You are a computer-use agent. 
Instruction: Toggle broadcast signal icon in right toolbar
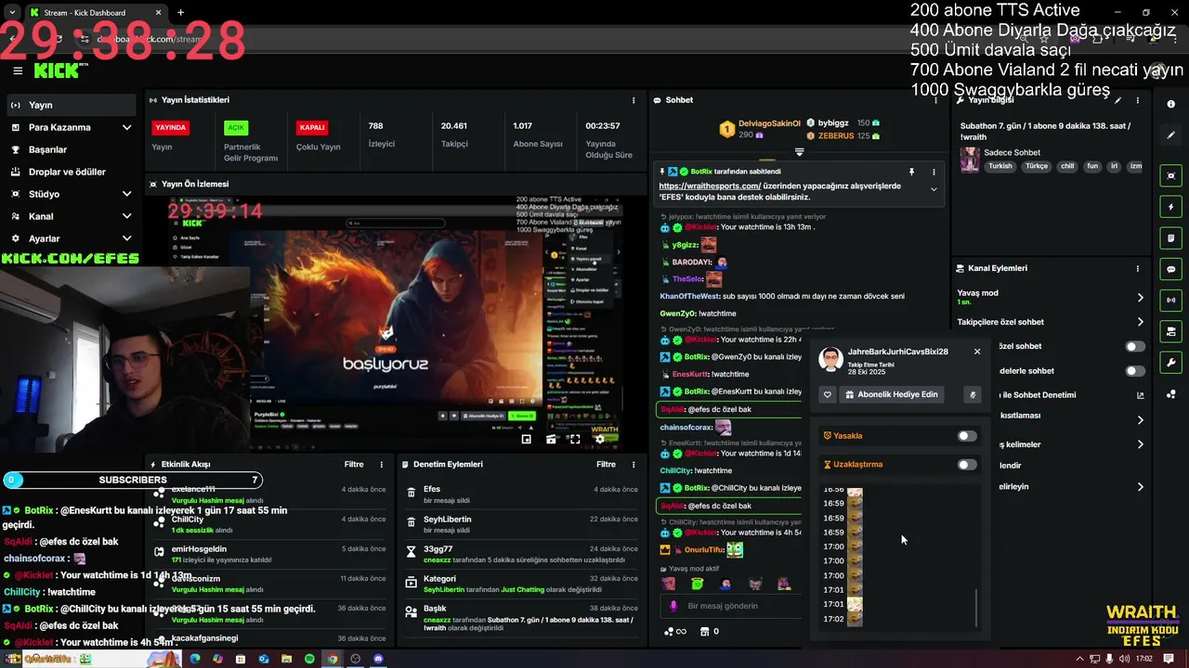click(x=1171, y=300)
